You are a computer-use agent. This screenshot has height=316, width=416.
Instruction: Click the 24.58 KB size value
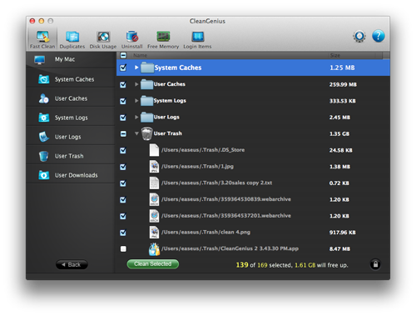pos(340,150)
